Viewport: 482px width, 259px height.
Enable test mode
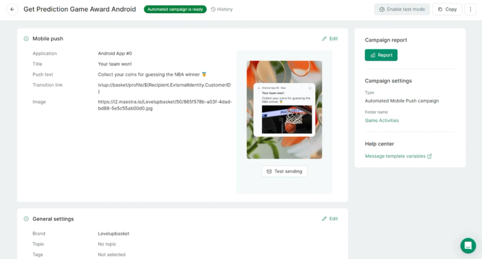pos(402,9)
